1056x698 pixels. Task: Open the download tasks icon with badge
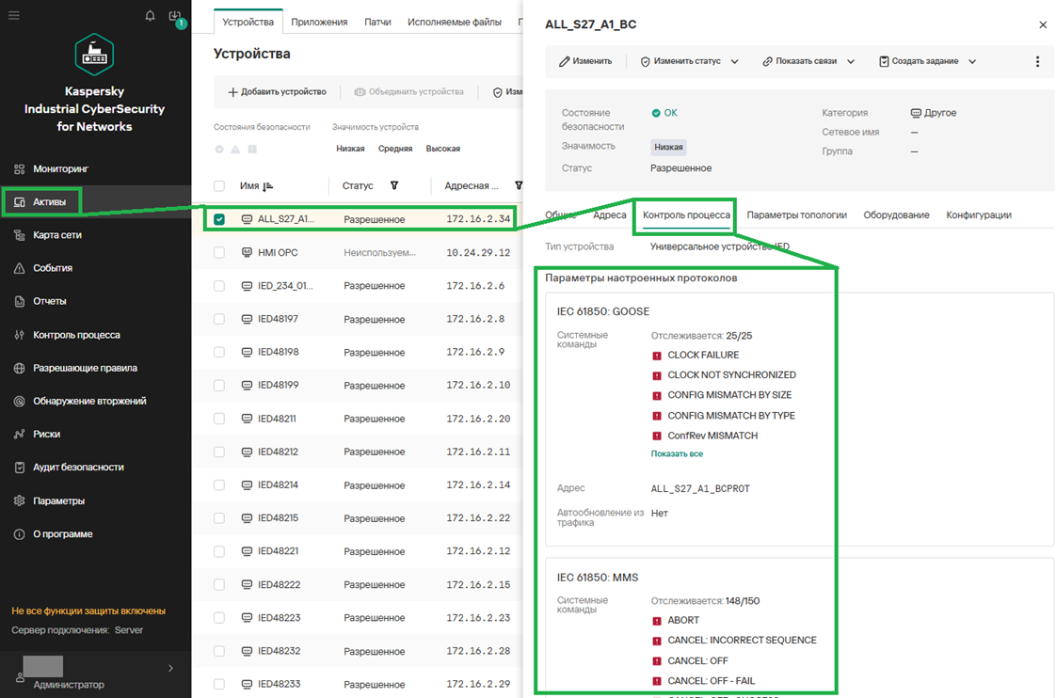click(176, 17)
